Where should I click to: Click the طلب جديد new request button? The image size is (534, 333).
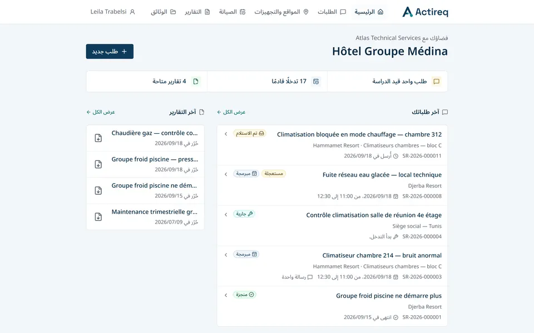coord(110,51)
